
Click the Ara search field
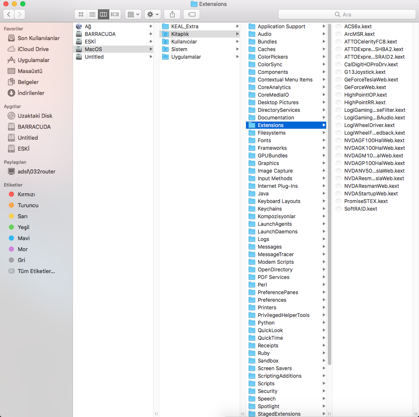click(346, 14)
